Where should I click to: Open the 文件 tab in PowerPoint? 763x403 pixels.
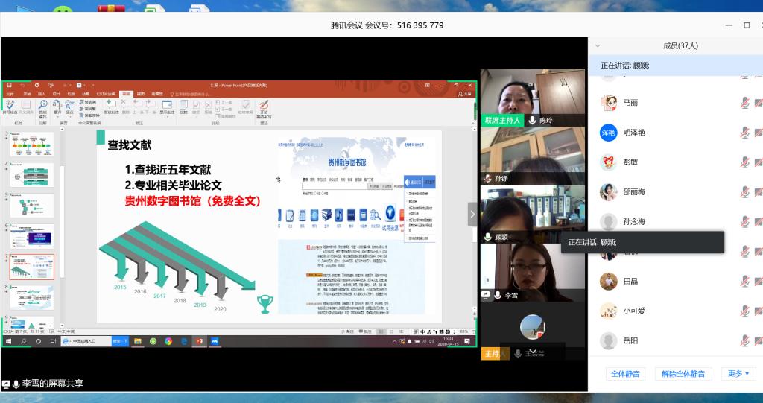[x=10, y=94]
